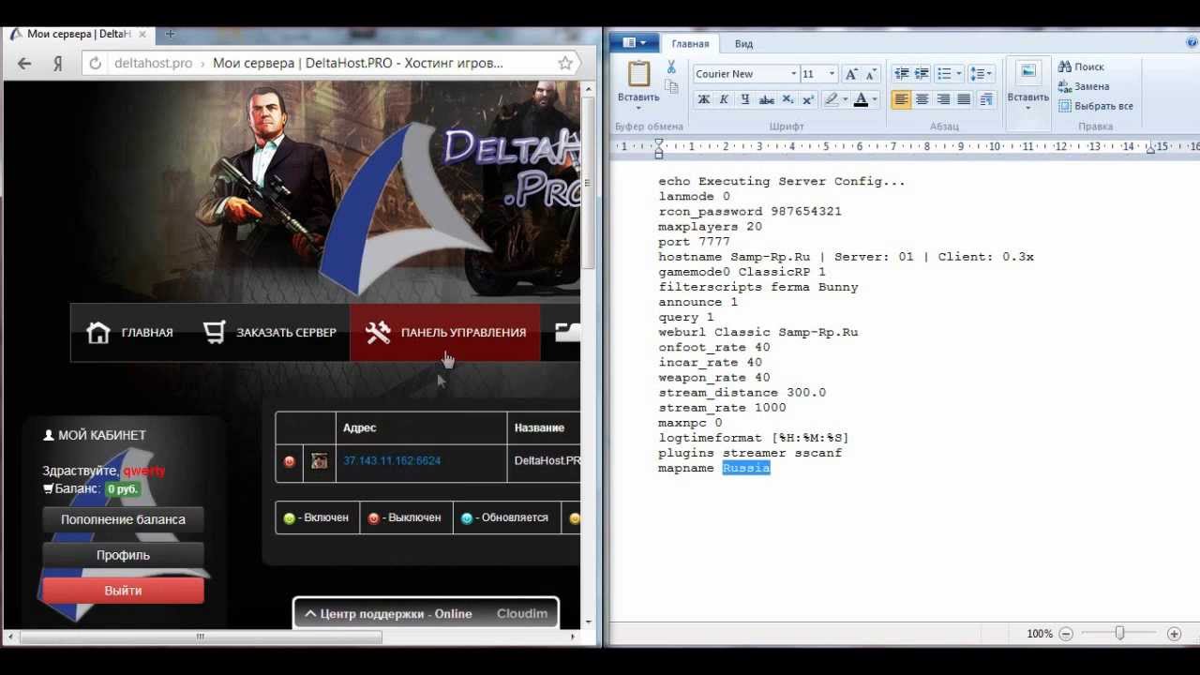Open font color dropdown arrow
This screenshot has height=675, width=1200.
click(875, 99)
